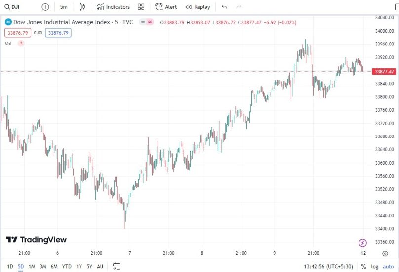This screenshot has height=272, width=399.
Task: Click the lightning bolt icon on the chart
Action: [x=363, y=243]
